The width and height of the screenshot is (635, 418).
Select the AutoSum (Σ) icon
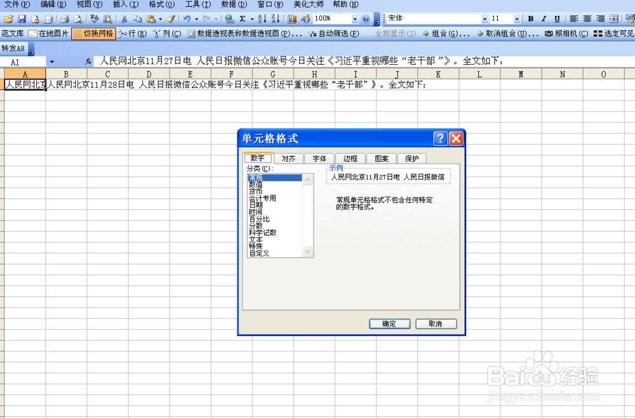click(243, 20)
